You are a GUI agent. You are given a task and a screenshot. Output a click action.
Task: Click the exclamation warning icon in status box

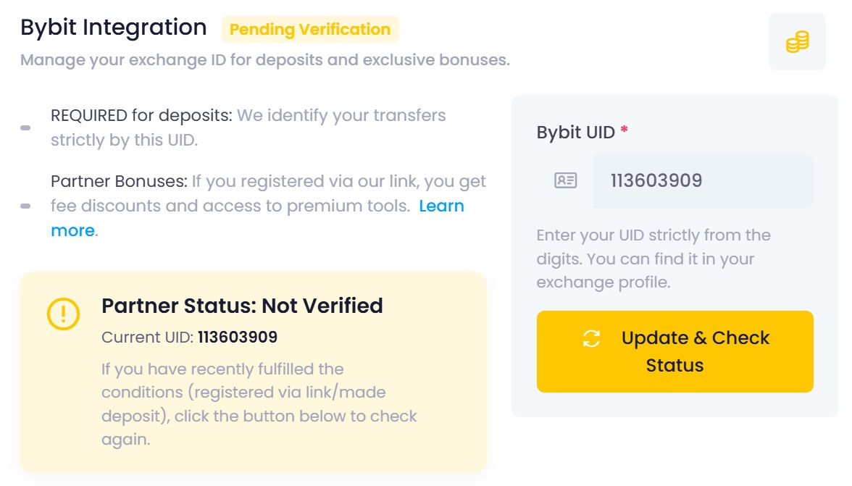coord(64,313)
